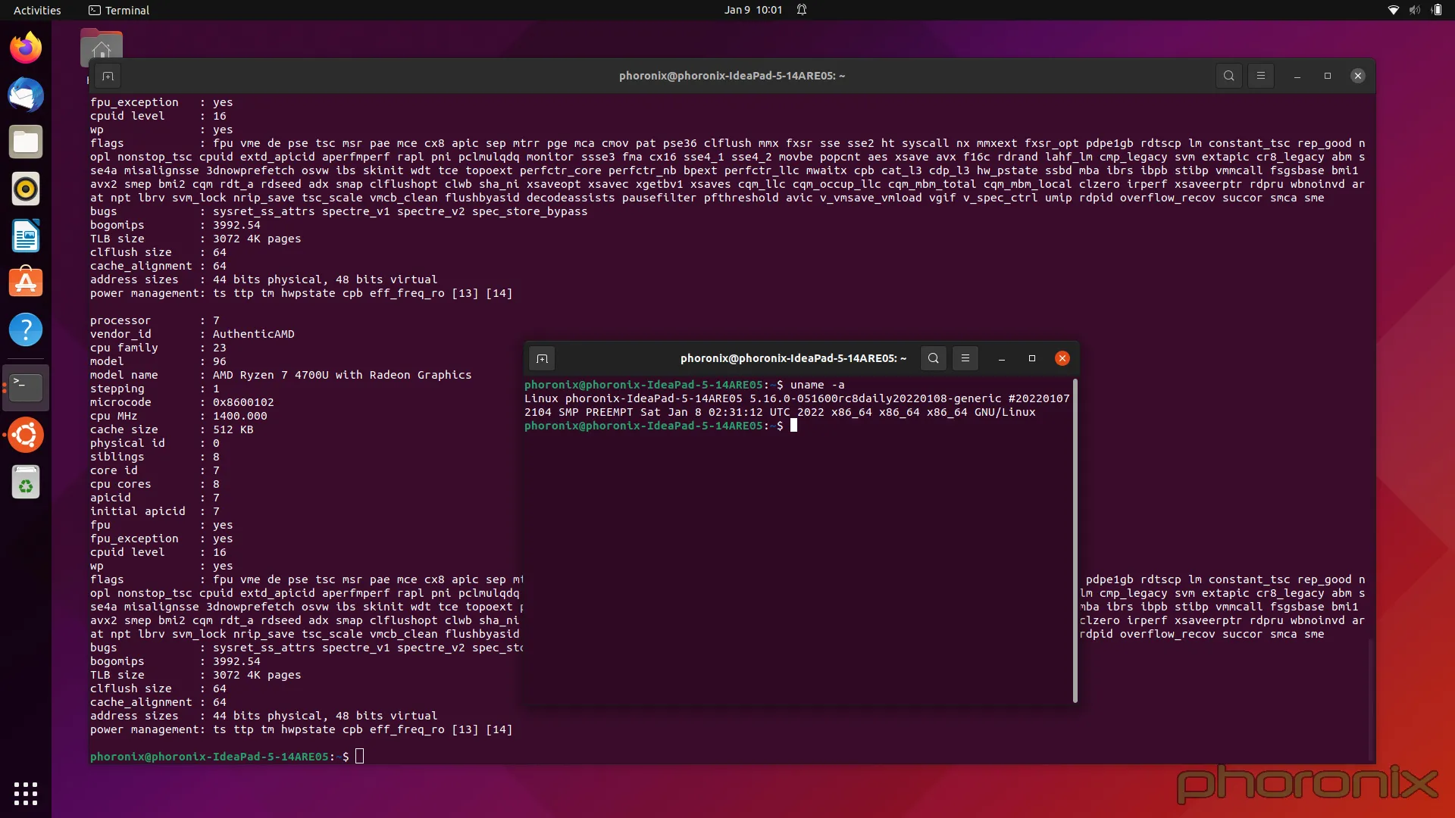Open hamburger menu in large terminal window

tap(1261, 76)
